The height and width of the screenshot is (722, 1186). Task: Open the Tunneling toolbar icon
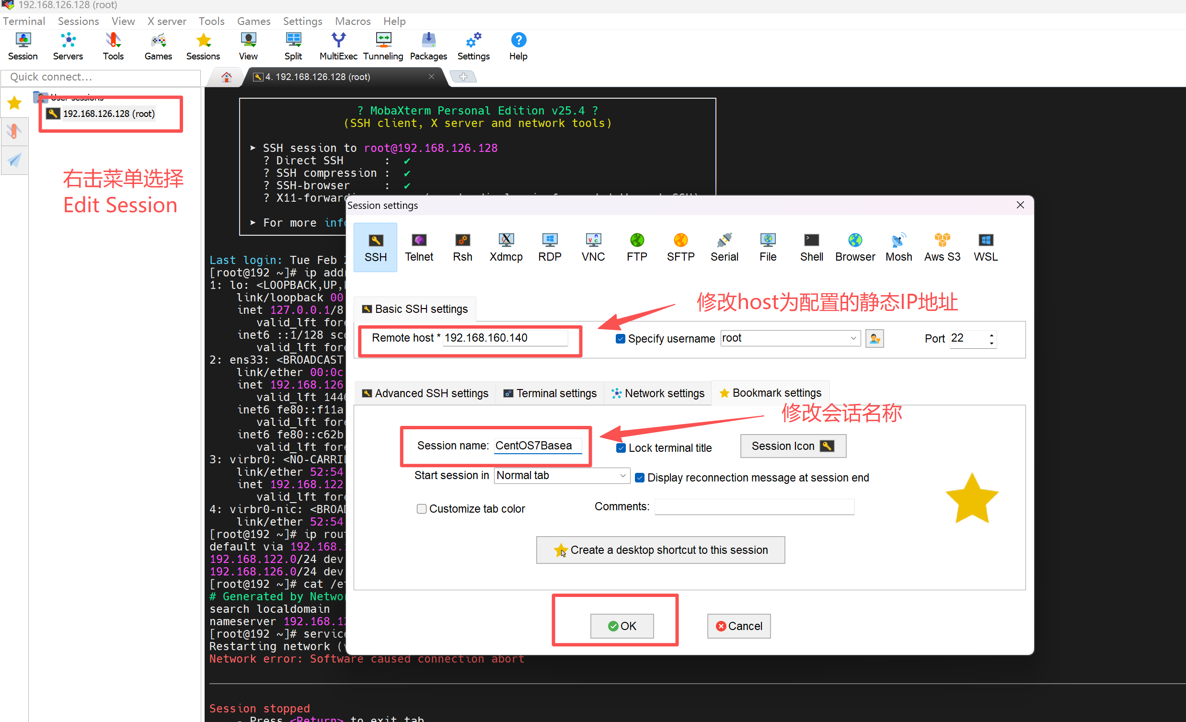tap(383, 46)
